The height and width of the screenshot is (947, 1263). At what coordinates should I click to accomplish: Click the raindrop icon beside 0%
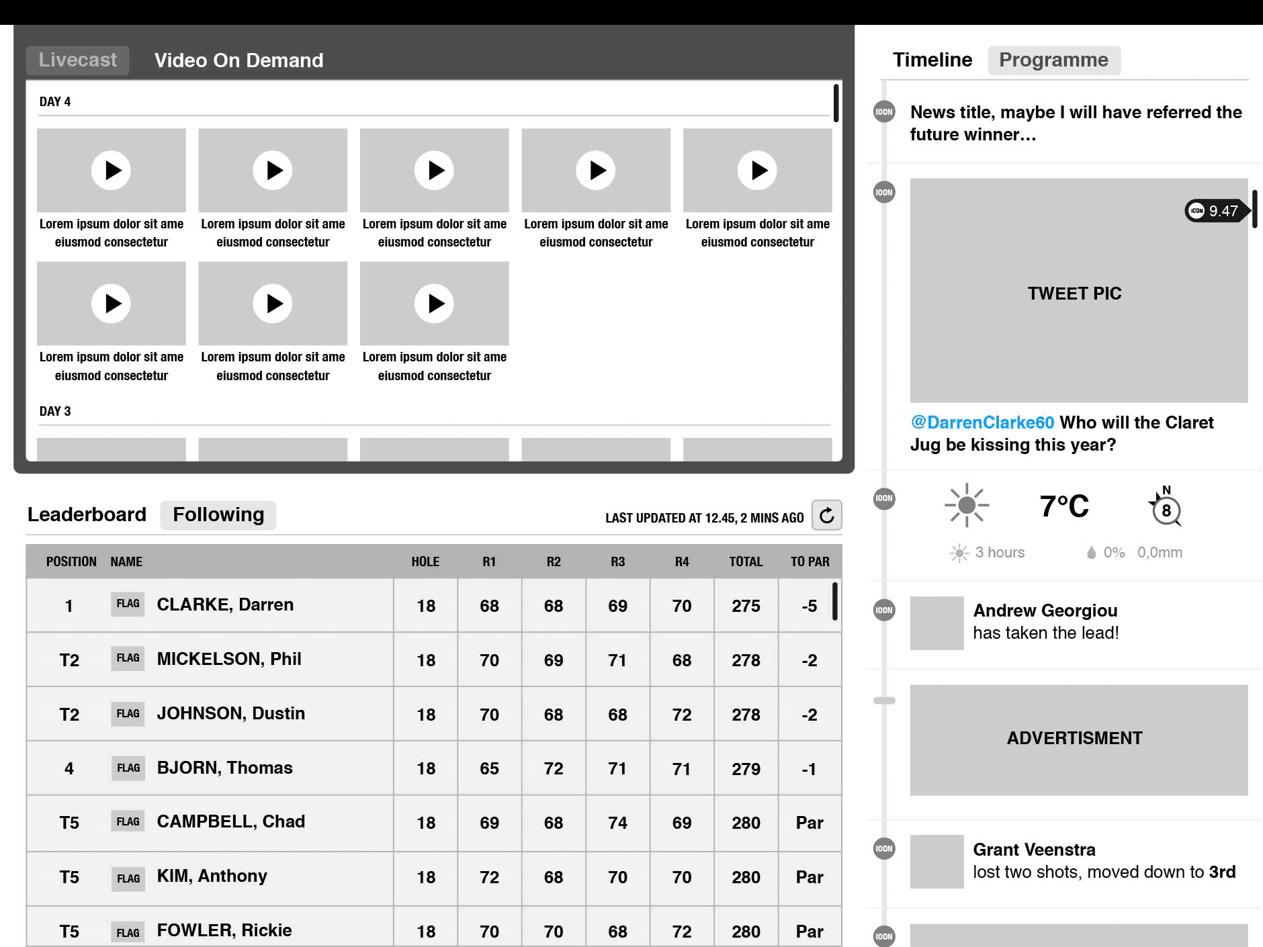click(x=1091, y=552)
